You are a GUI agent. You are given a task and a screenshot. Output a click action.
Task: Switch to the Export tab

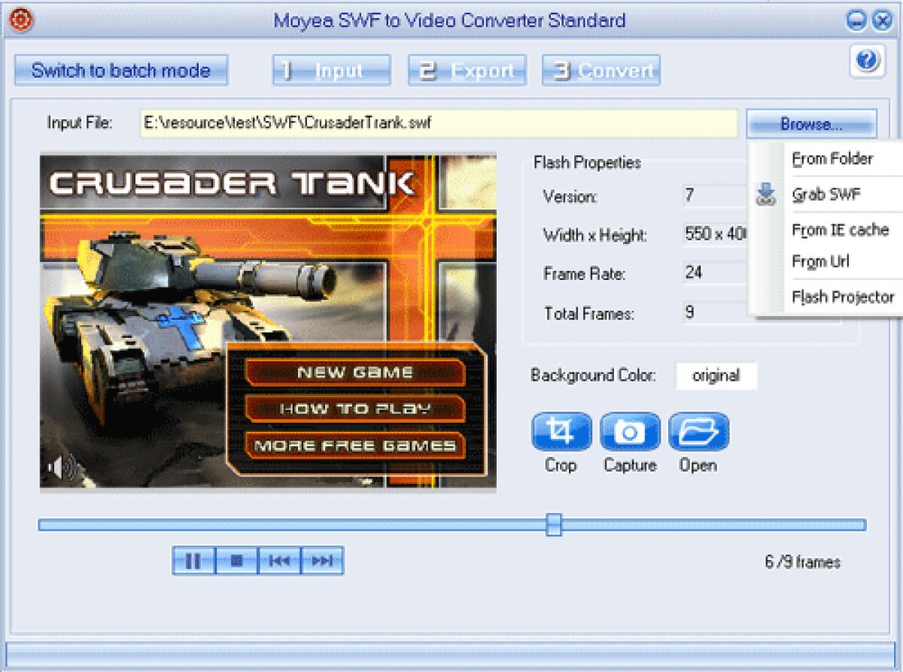pyautogui.click(x=466, y=70)
